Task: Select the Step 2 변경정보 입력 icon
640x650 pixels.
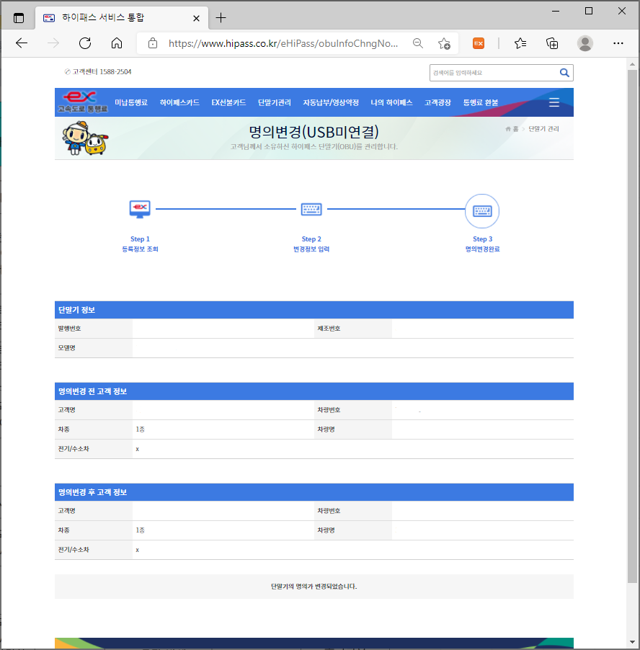Action: 311,209
